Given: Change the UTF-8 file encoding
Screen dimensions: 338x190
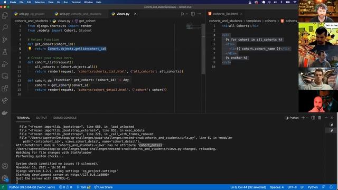Looking at the screenshot, I should 292,187.
